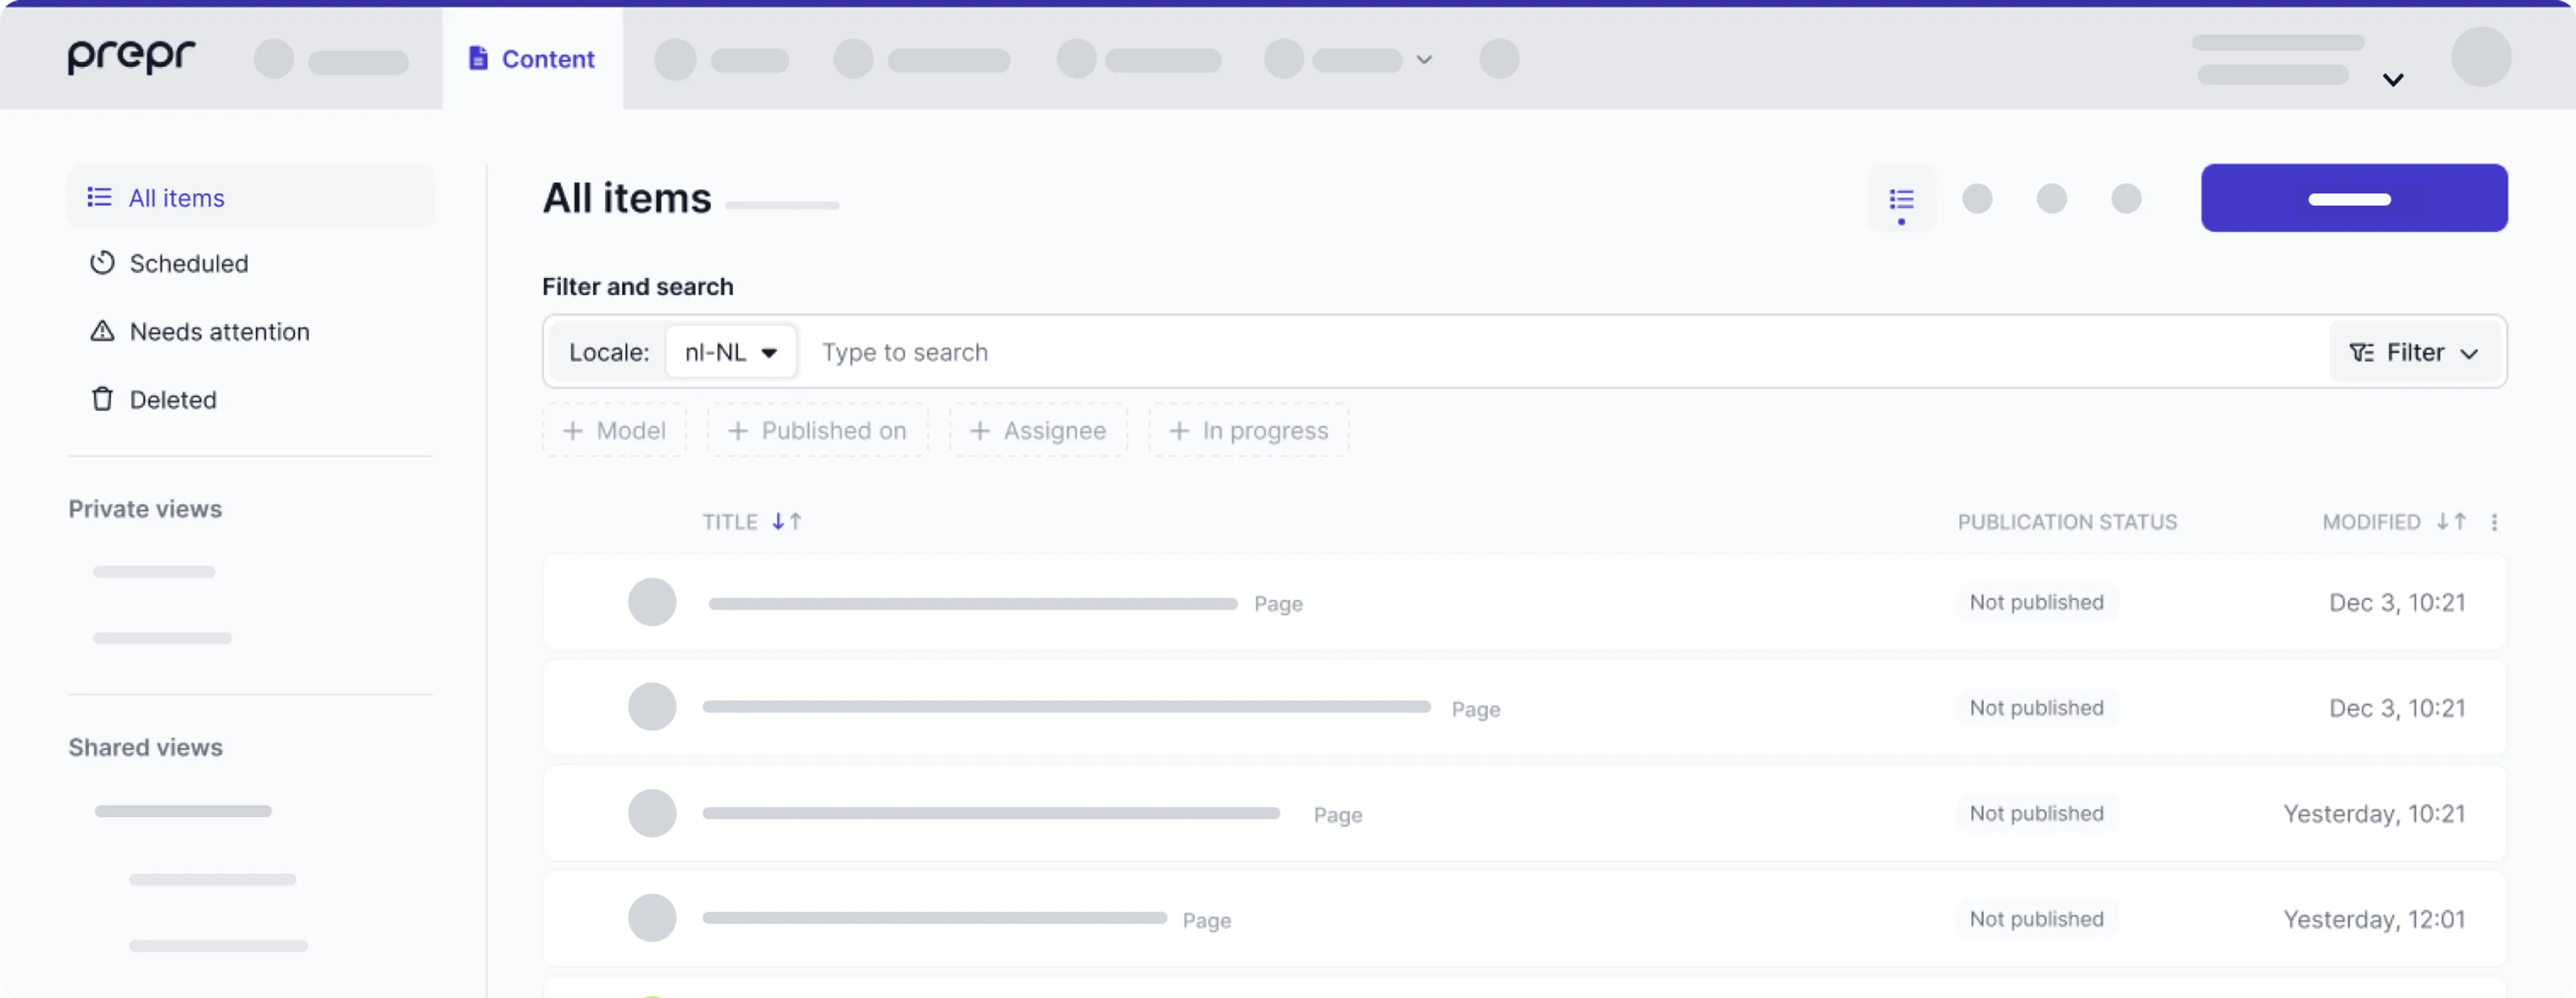The image size is (2576, 998).
Task: Sort by Title column arrows
Action: click(x=786, y=521)
